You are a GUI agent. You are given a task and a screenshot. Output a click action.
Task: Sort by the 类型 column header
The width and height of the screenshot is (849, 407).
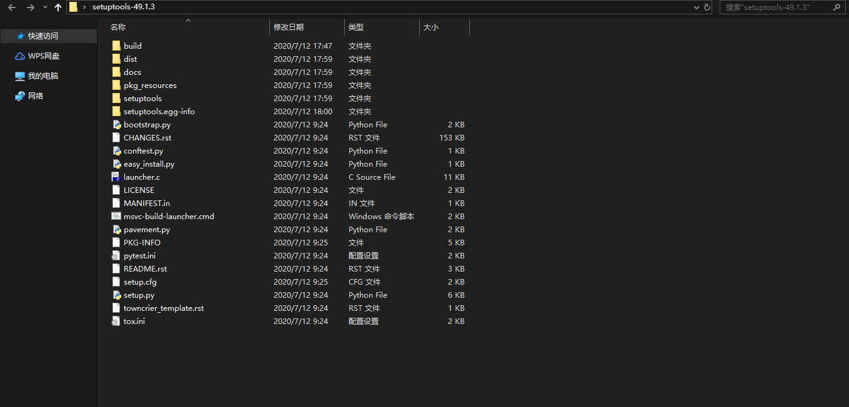(356, 27)
